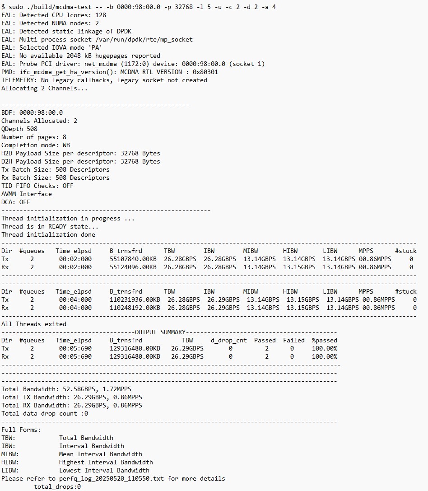Click the AVMM Interface line
Screen dimensions: 428x491
coord(27,194)
